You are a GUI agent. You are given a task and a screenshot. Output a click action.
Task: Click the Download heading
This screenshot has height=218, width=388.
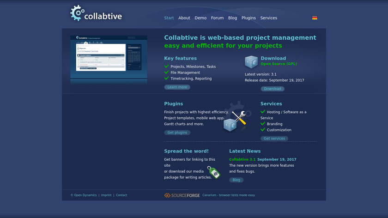[x=273, y=58]
